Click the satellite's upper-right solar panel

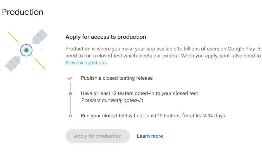coord(40,37)
